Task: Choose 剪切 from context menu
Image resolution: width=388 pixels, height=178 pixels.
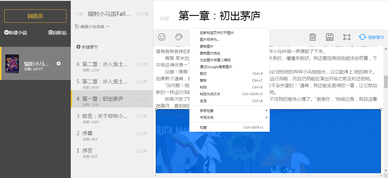Action: click(229, 74)
